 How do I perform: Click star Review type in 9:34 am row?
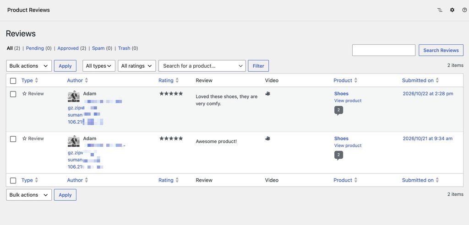click(x=33, y=139)
